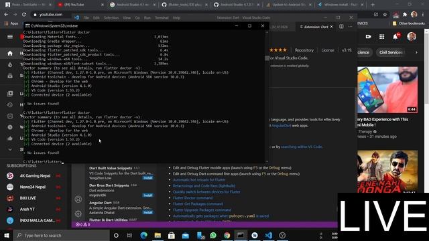Open Chrome extensions puzzle icon

point(405,15)
